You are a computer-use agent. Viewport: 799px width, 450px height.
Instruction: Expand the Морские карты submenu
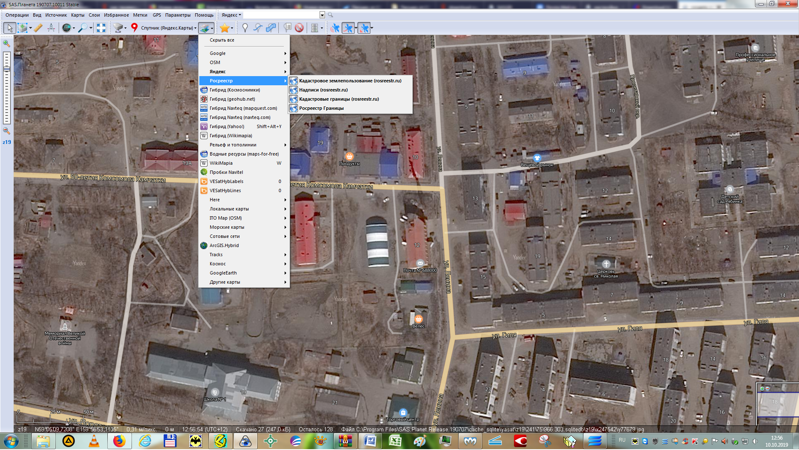(x=227, y=227)
